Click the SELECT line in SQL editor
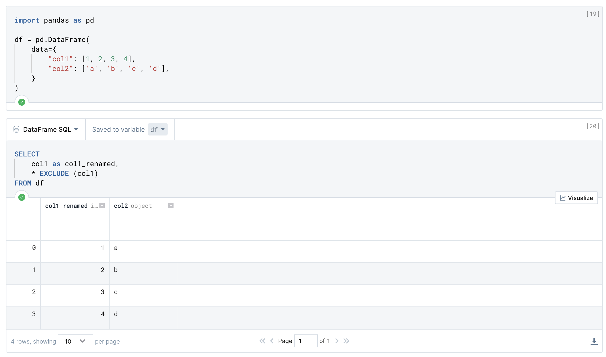 [x=27, y=154]
